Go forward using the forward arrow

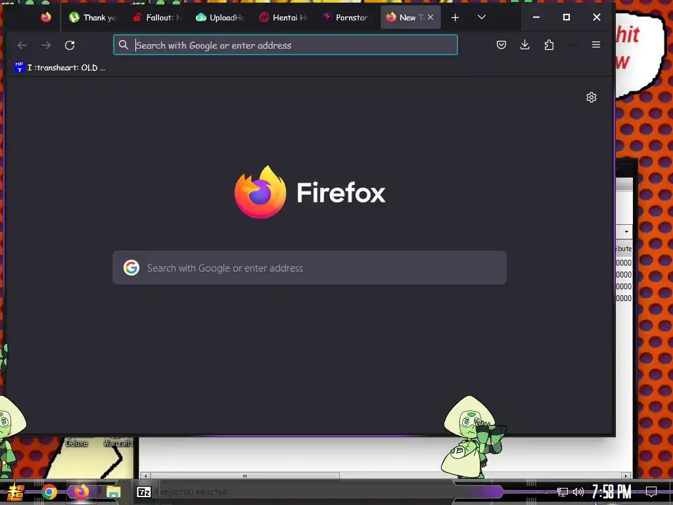[46, 45]
